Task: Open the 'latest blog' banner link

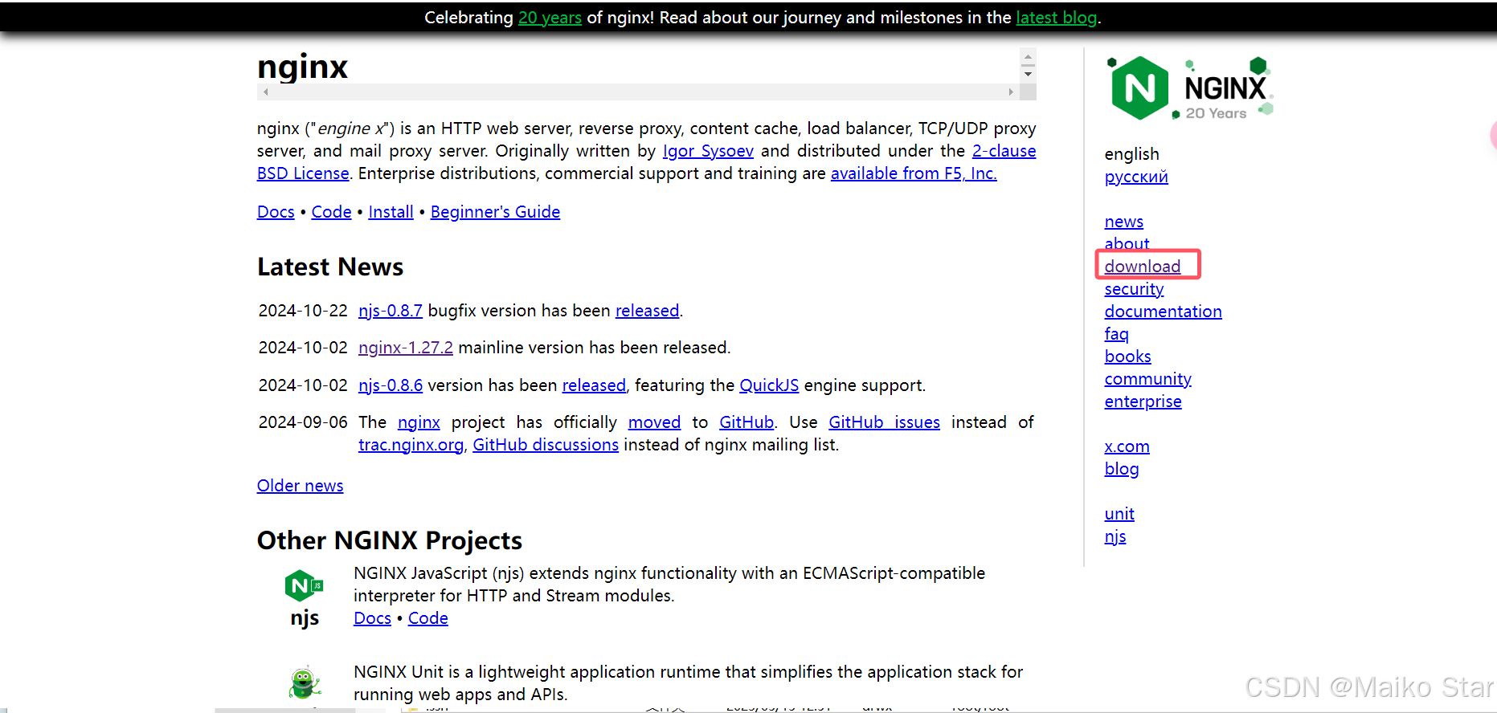Action: click(1056, 18)
